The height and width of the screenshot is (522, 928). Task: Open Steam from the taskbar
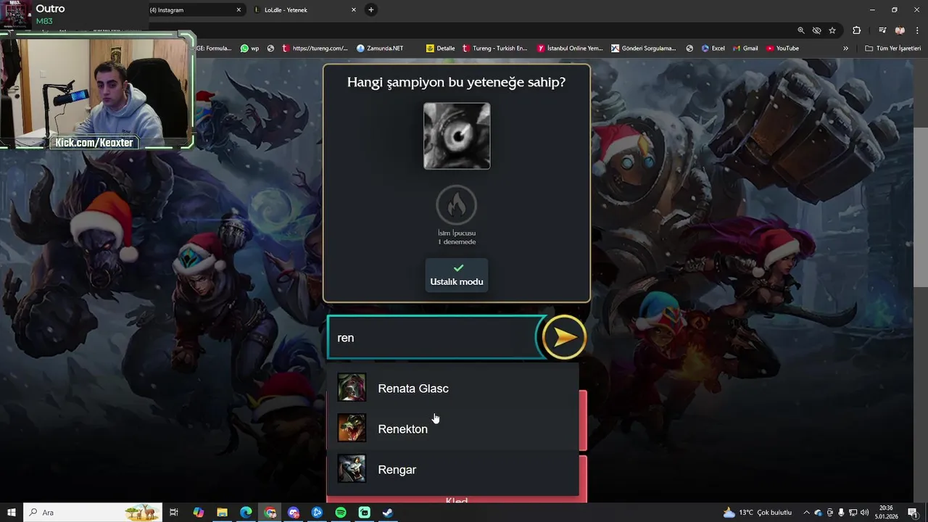click(x=388, y=513)
